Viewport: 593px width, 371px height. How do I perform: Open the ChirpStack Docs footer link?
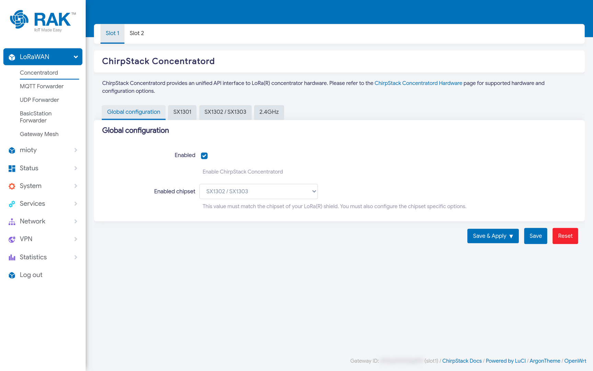click(462, 361)
